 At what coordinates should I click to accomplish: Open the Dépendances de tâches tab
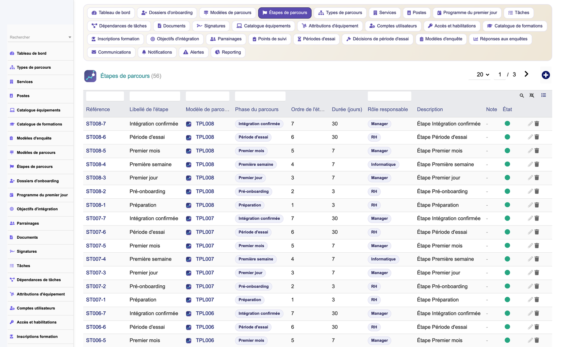point(119,26)
